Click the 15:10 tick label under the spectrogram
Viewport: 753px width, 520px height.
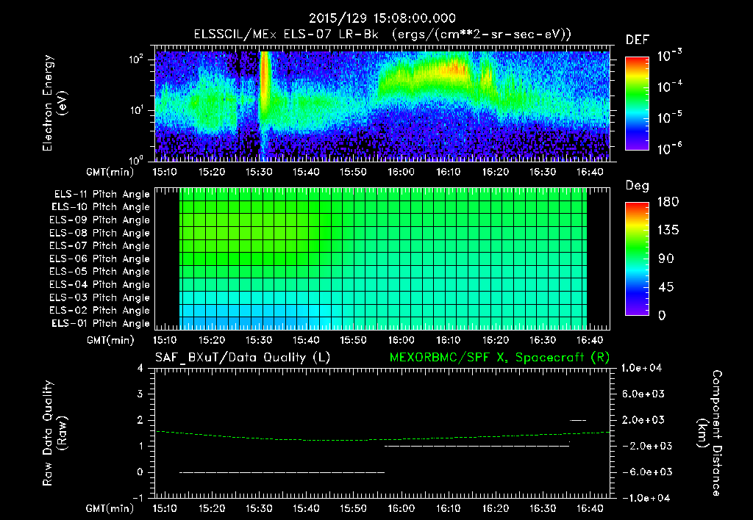coord(165,172)
